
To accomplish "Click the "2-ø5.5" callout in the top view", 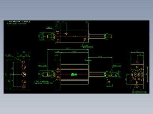I will tap(49, 27).
